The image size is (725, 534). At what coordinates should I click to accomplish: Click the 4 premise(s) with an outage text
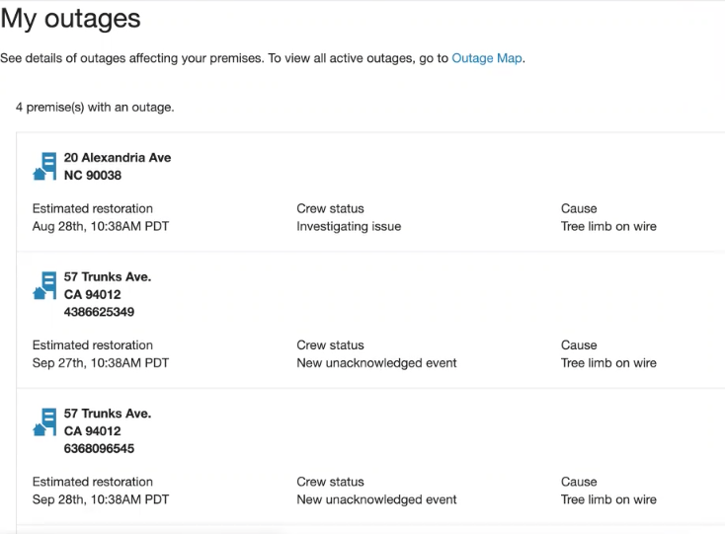[x=95, y=107]
